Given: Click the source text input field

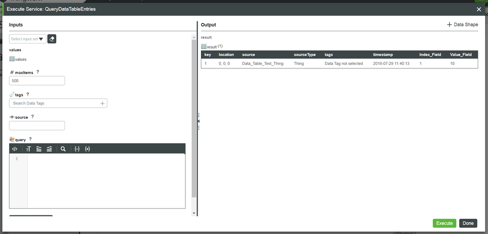Looking at the screenshot, I should point(37,126).
